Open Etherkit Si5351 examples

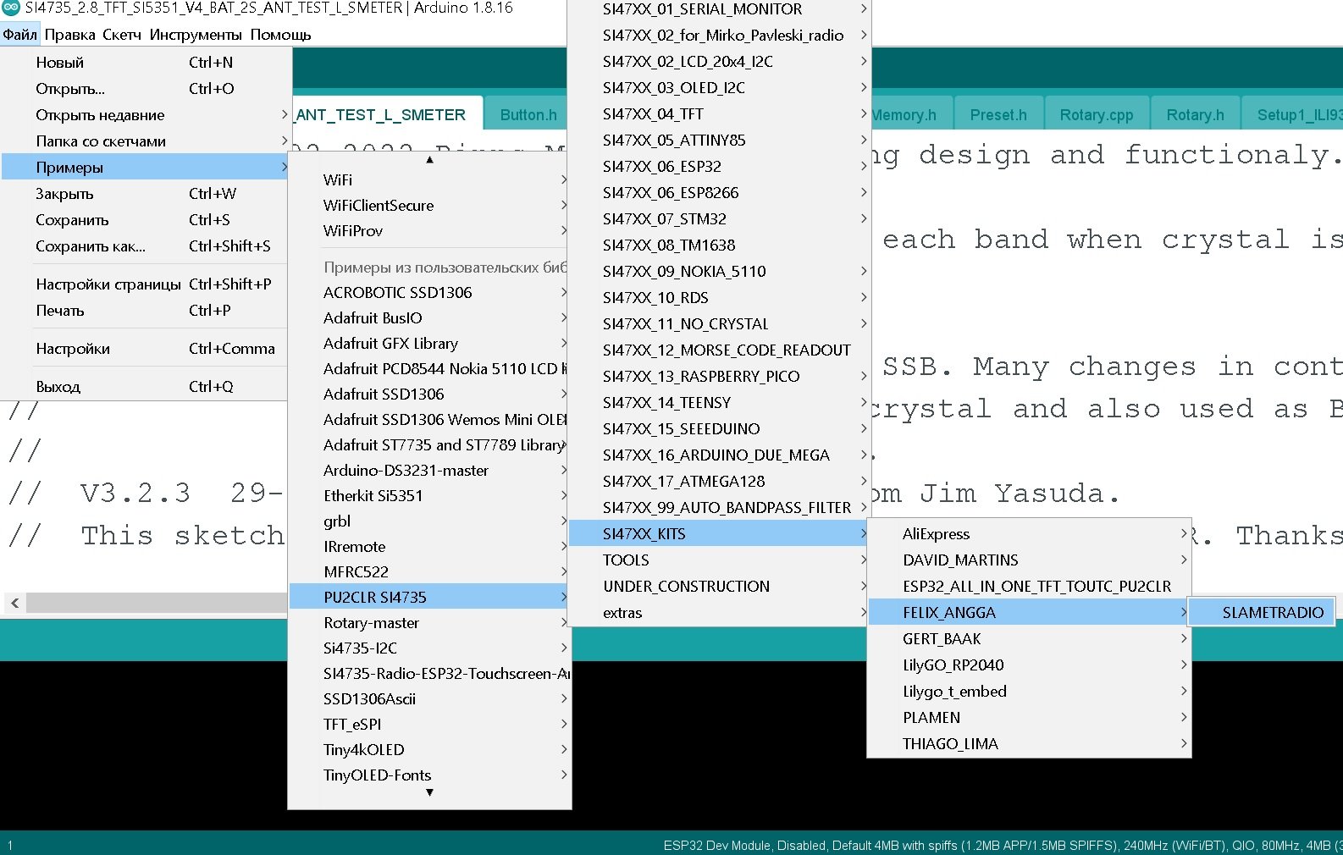[x=429, y=495]
